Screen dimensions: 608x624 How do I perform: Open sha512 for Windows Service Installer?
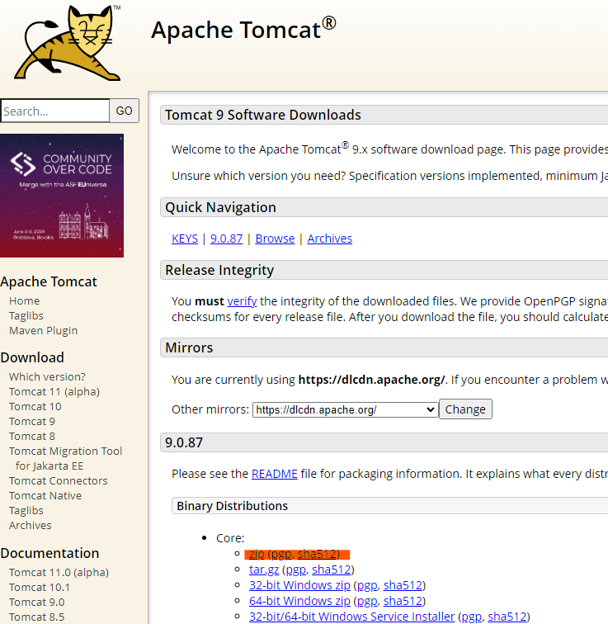coord(507,617)
